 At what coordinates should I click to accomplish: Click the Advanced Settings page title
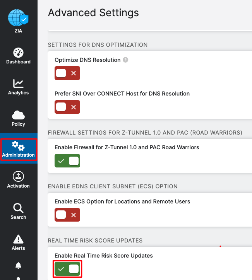93,13
